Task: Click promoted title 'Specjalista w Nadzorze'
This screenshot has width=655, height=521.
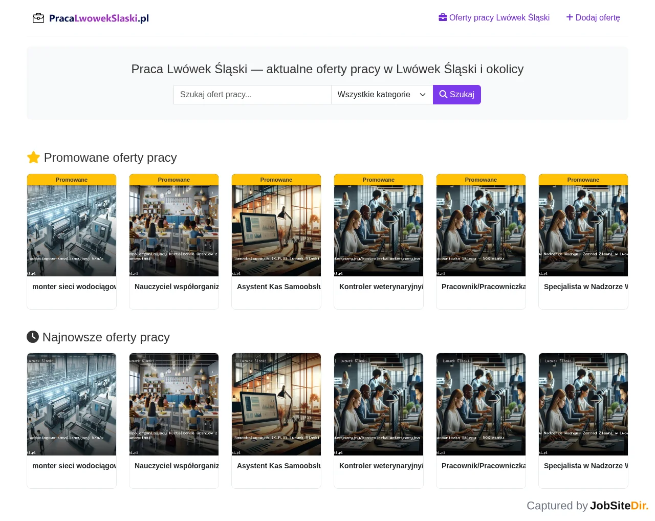Action: tap(586, 287)
